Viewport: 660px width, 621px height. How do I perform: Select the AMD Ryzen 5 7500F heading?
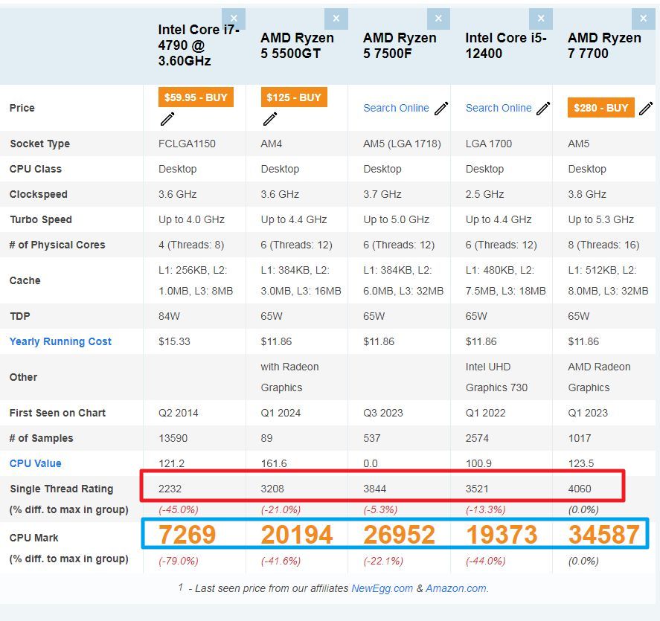pos(400,45)
